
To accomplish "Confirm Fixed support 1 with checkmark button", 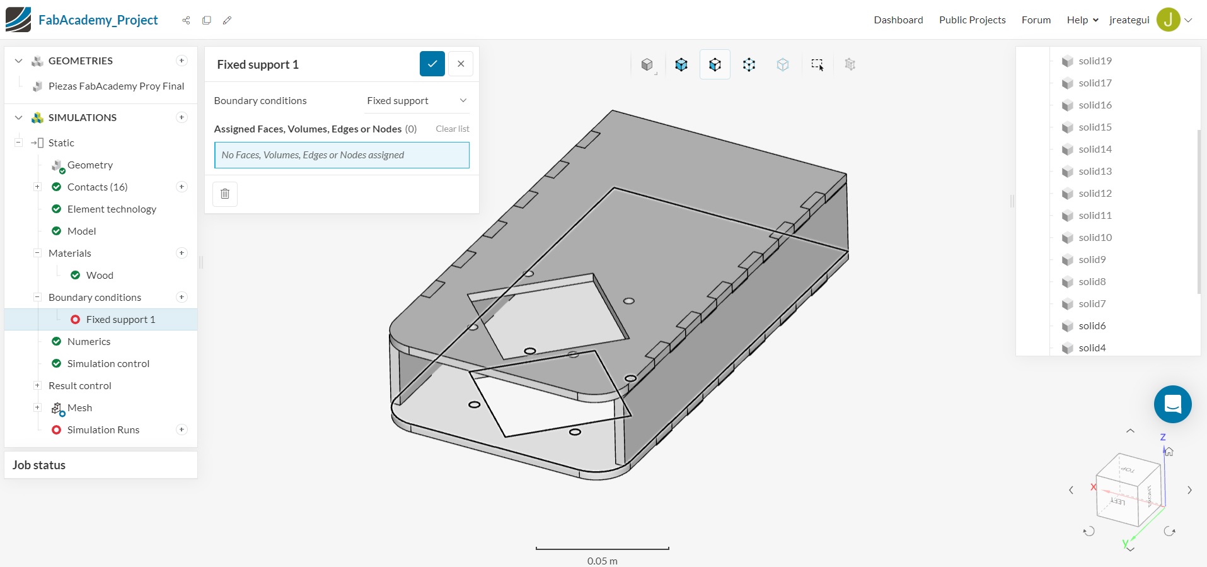I will click(x=432, y=64).
